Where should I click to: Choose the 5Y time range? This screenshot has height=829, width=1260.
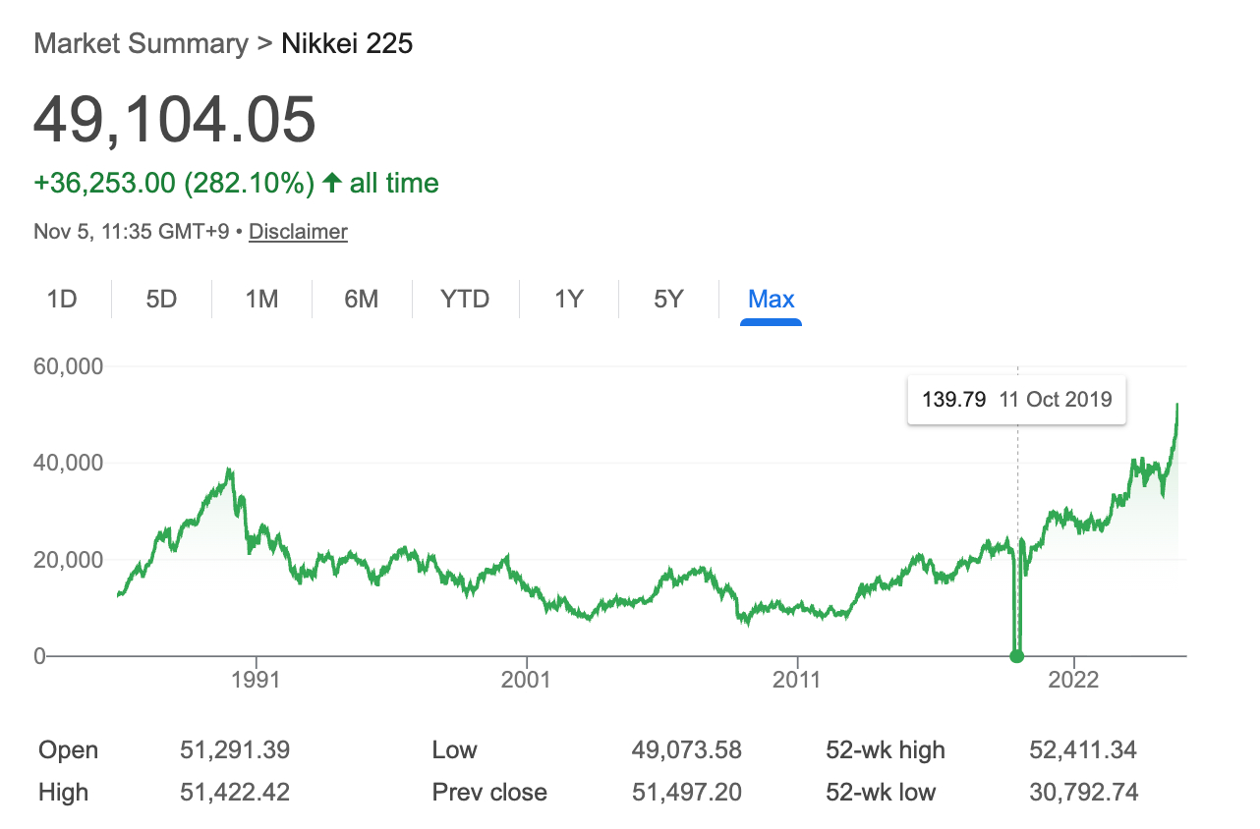[x=668, y=299]
